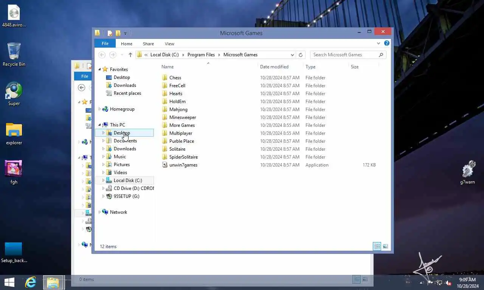Screen dimensions: 484x290
Task: Collapse the This PC tree node
Action: pyautogui.click(x=99, y=125)
